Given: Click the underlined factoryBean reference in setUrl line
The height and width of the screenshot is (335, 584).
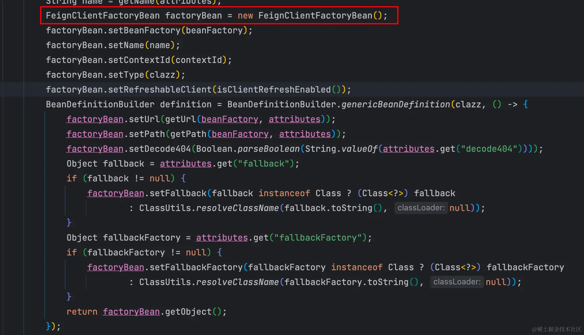Looking at the screenshot, I should click(x=95, y=119).
